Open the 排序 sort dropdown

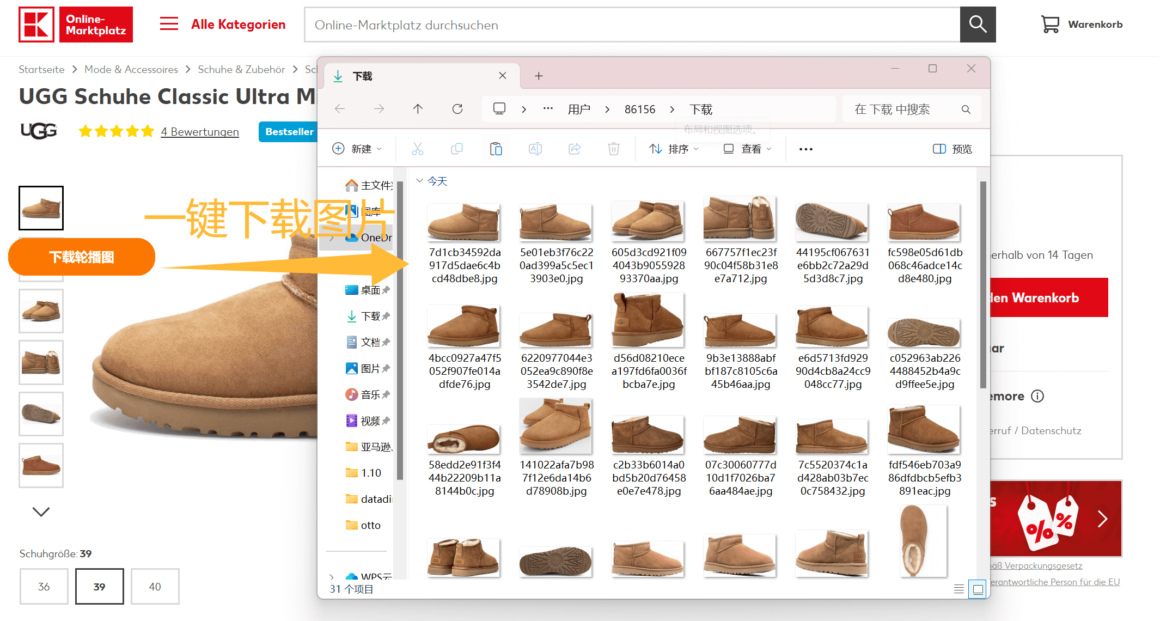tap(674, 149)
